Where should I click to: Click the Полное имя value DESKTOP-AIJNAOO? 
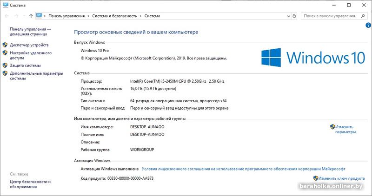coord(147,134)
